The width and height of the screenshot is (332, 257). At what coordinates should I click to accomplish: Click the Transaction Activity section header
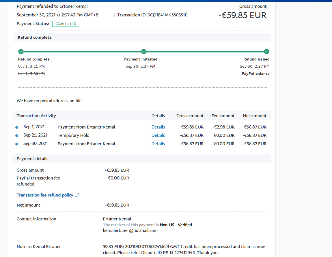[x=36, y=116]
